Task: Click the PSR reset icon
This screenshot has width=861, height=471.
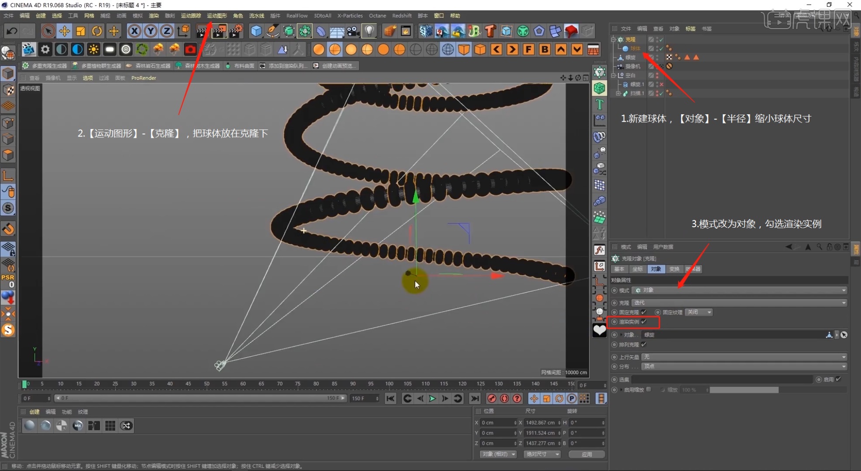Action: tap(8, 281)
